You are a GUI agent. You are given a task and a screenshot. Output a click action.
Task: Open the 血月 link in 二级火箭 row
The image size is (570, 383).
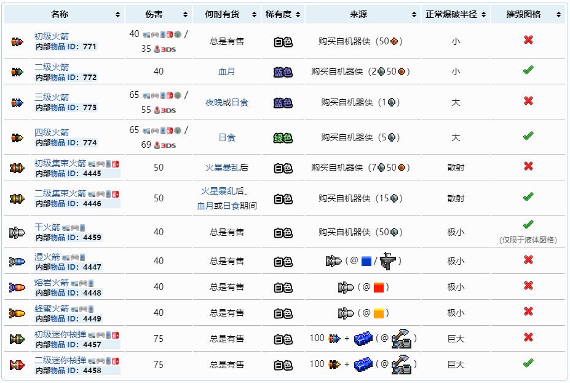[x=227, y=71]
